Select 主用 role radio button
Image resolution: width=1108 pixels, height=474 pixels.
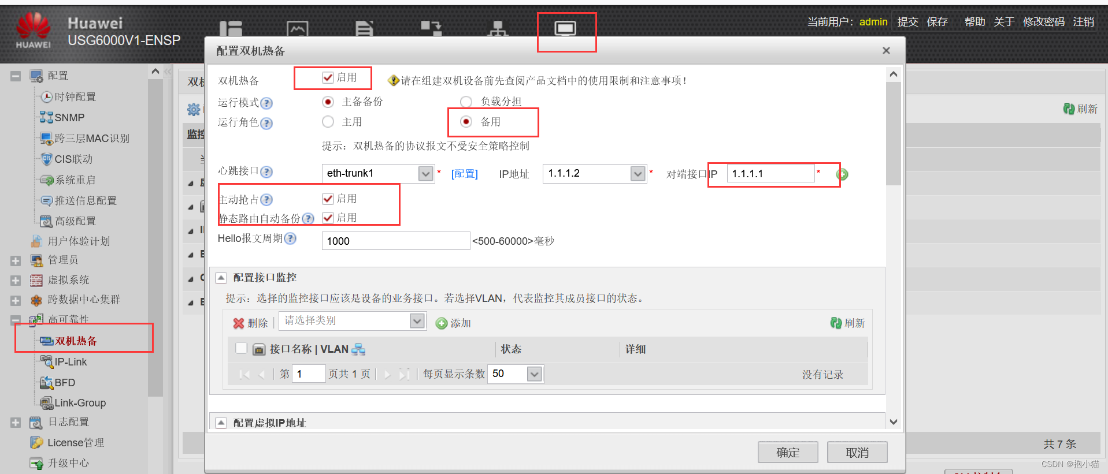328,122
